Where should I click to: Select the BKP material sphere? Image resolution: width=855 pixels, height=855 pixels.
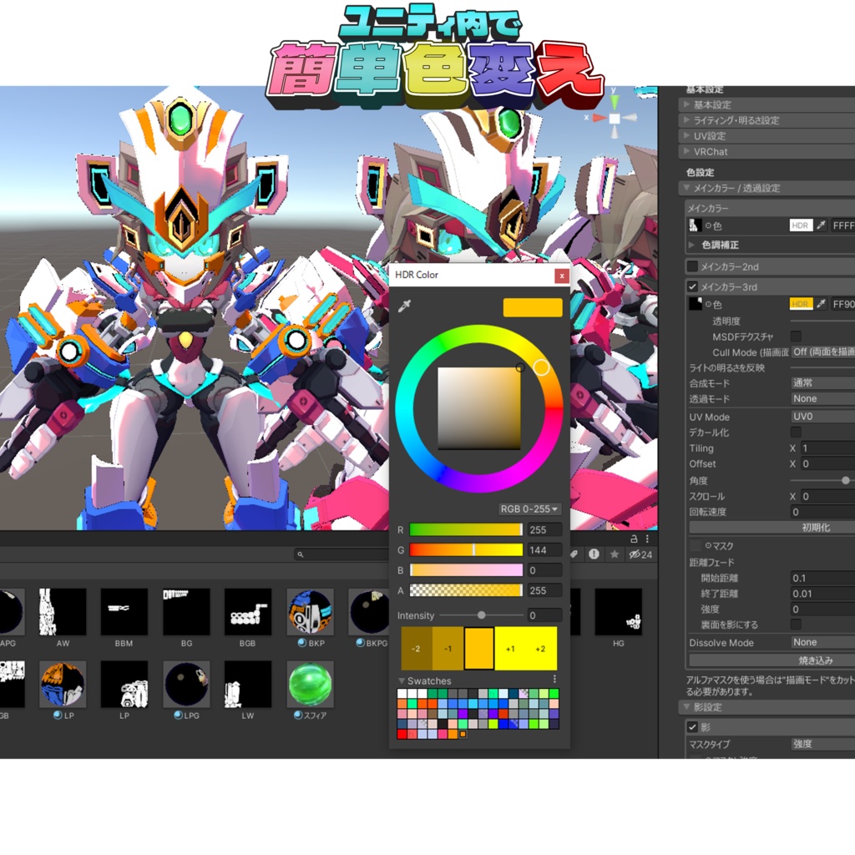tap(310, 612)
